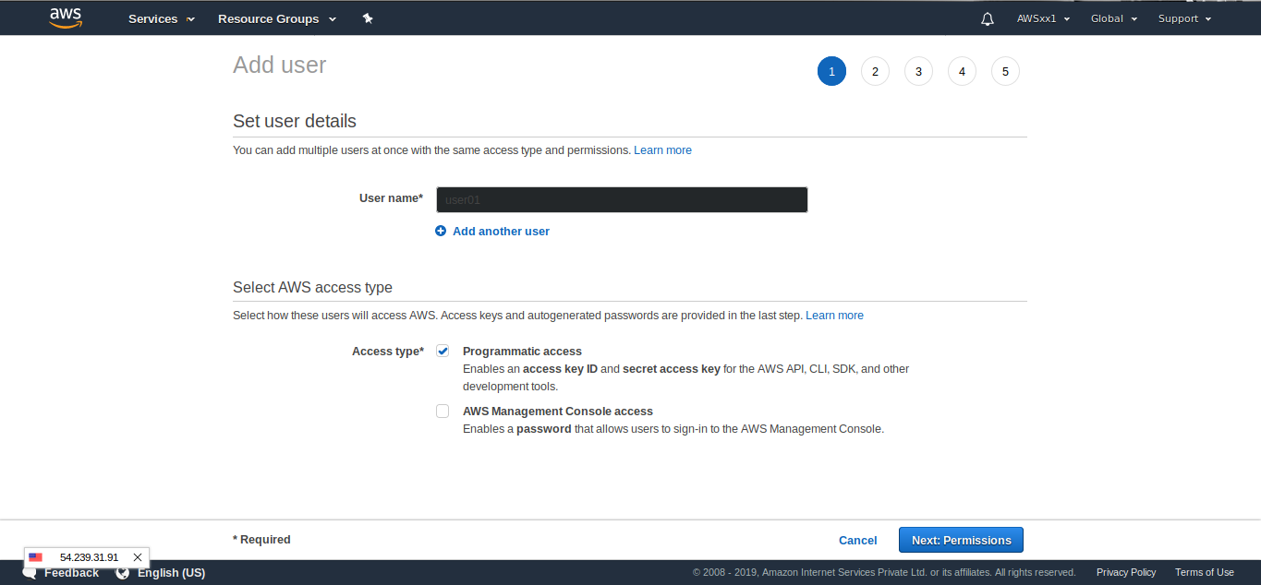Enable AWS Management Console access checkbox

pyautogui.click(x=443, y=412)
